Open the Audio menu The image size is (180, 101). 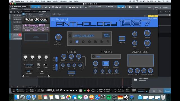pos(55,1)
